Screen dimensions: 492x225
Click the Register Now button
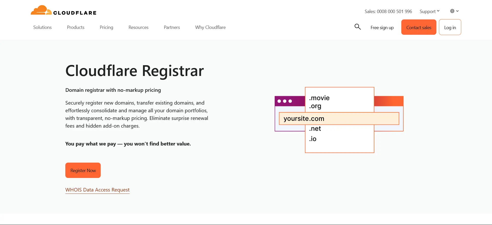[83, 170]
